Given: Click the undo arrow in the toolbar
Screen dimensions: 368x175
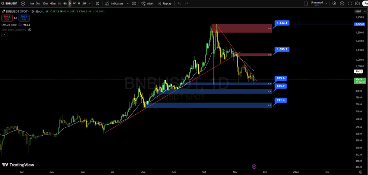Looking at the screenshot, I should 179,3.
